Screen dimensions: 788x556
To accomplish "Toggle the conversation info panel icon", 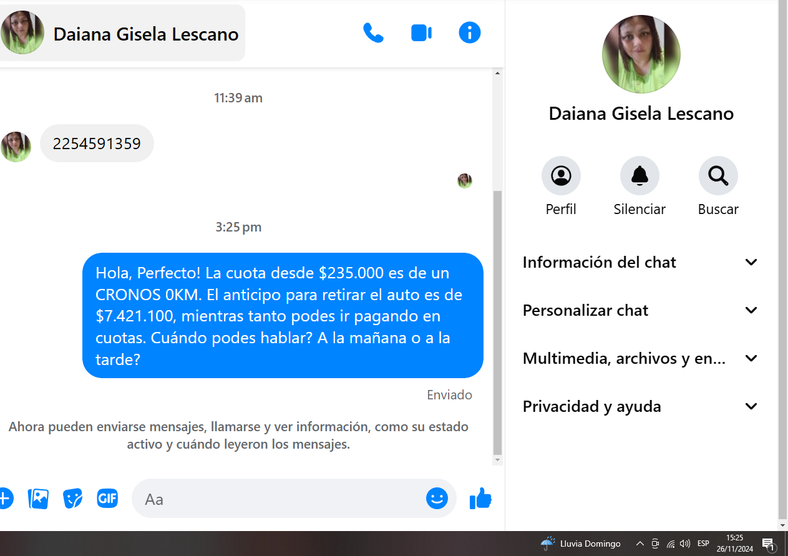I will click(x=470, y=32).
